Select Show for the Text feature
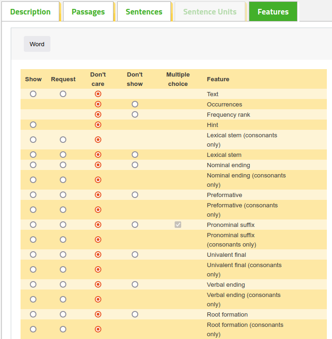The height and width of the screenshot is (339, 332). click(33, 94)
